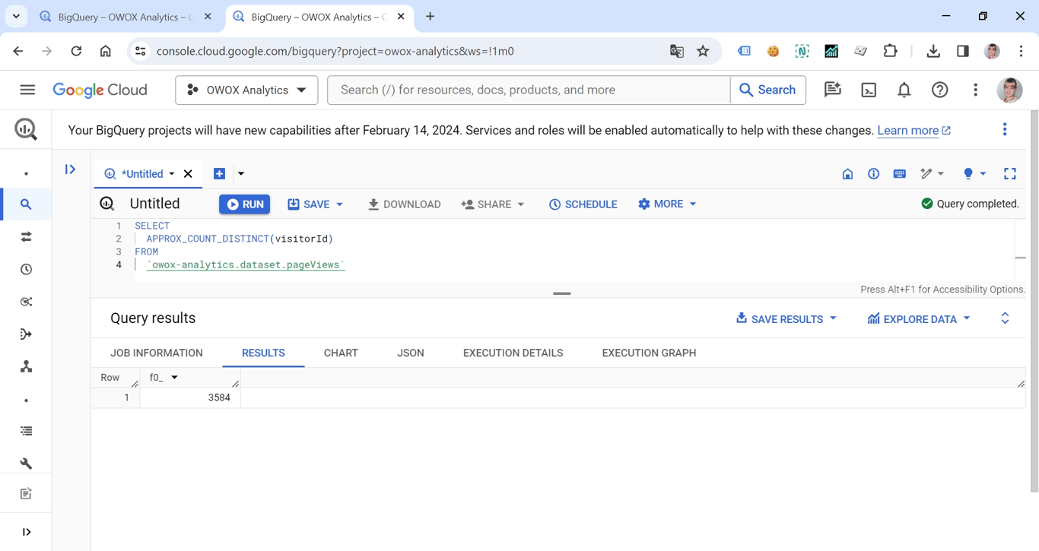This screenshot has width=1039, height=551.
Task: Open Analytics Hub in the sidebar
Action: coord(26,302)
